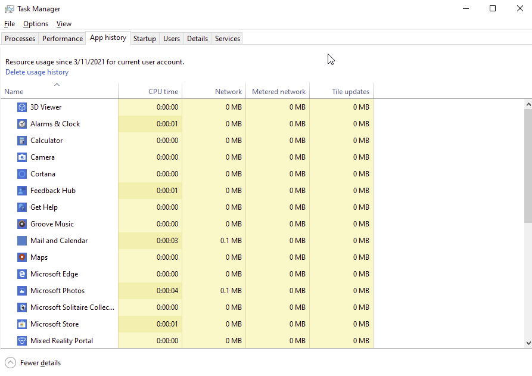This screenshot has height=376, width=532.
Task: Select the 3D Viewer row name
Action: pyautogui.click(x=46, y=107)
